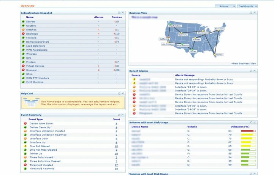
Task: Click the first 'Device not responding' alarm message
Action: [204, 80]
